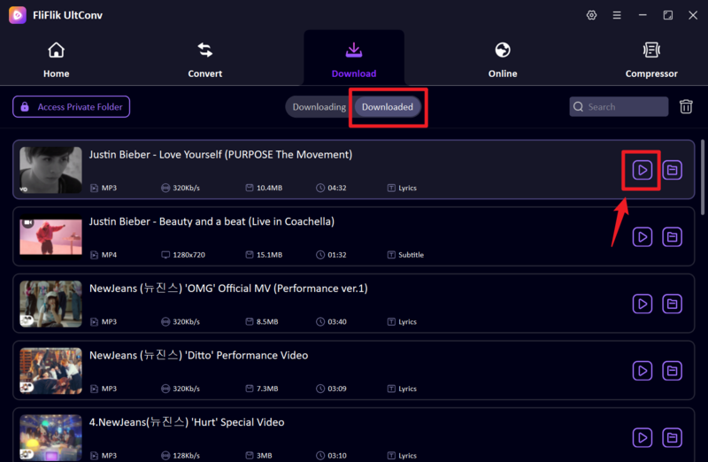The height and width of the screenshot is (462, 708).
Task: Open settings via the gear icon
Action: click(x=591, y=15)
